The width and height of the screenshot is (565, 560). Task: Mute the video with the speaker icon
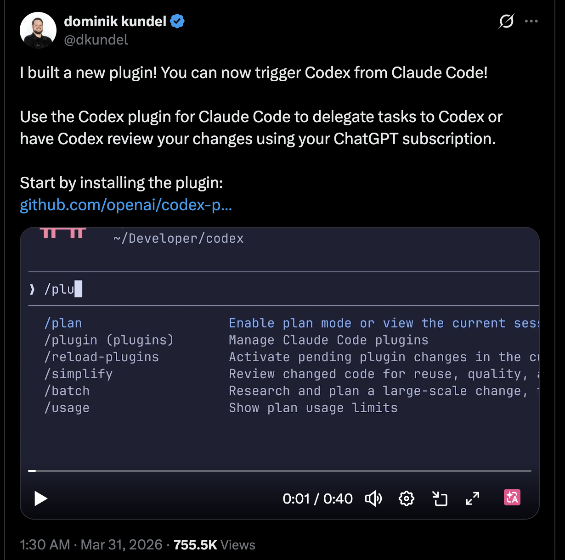tap(373, 498)
